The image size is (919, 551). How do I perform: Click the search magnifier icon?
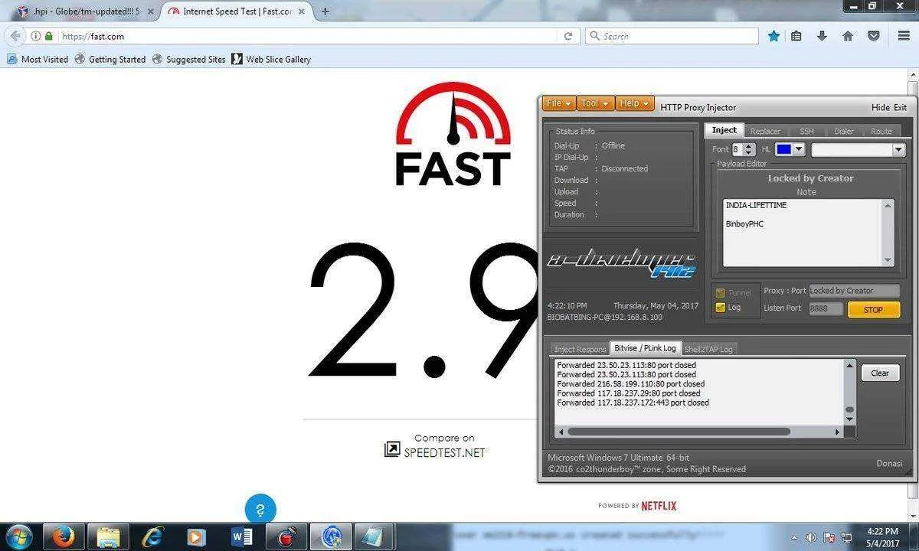pyautogui.click(x=594, y=36)
